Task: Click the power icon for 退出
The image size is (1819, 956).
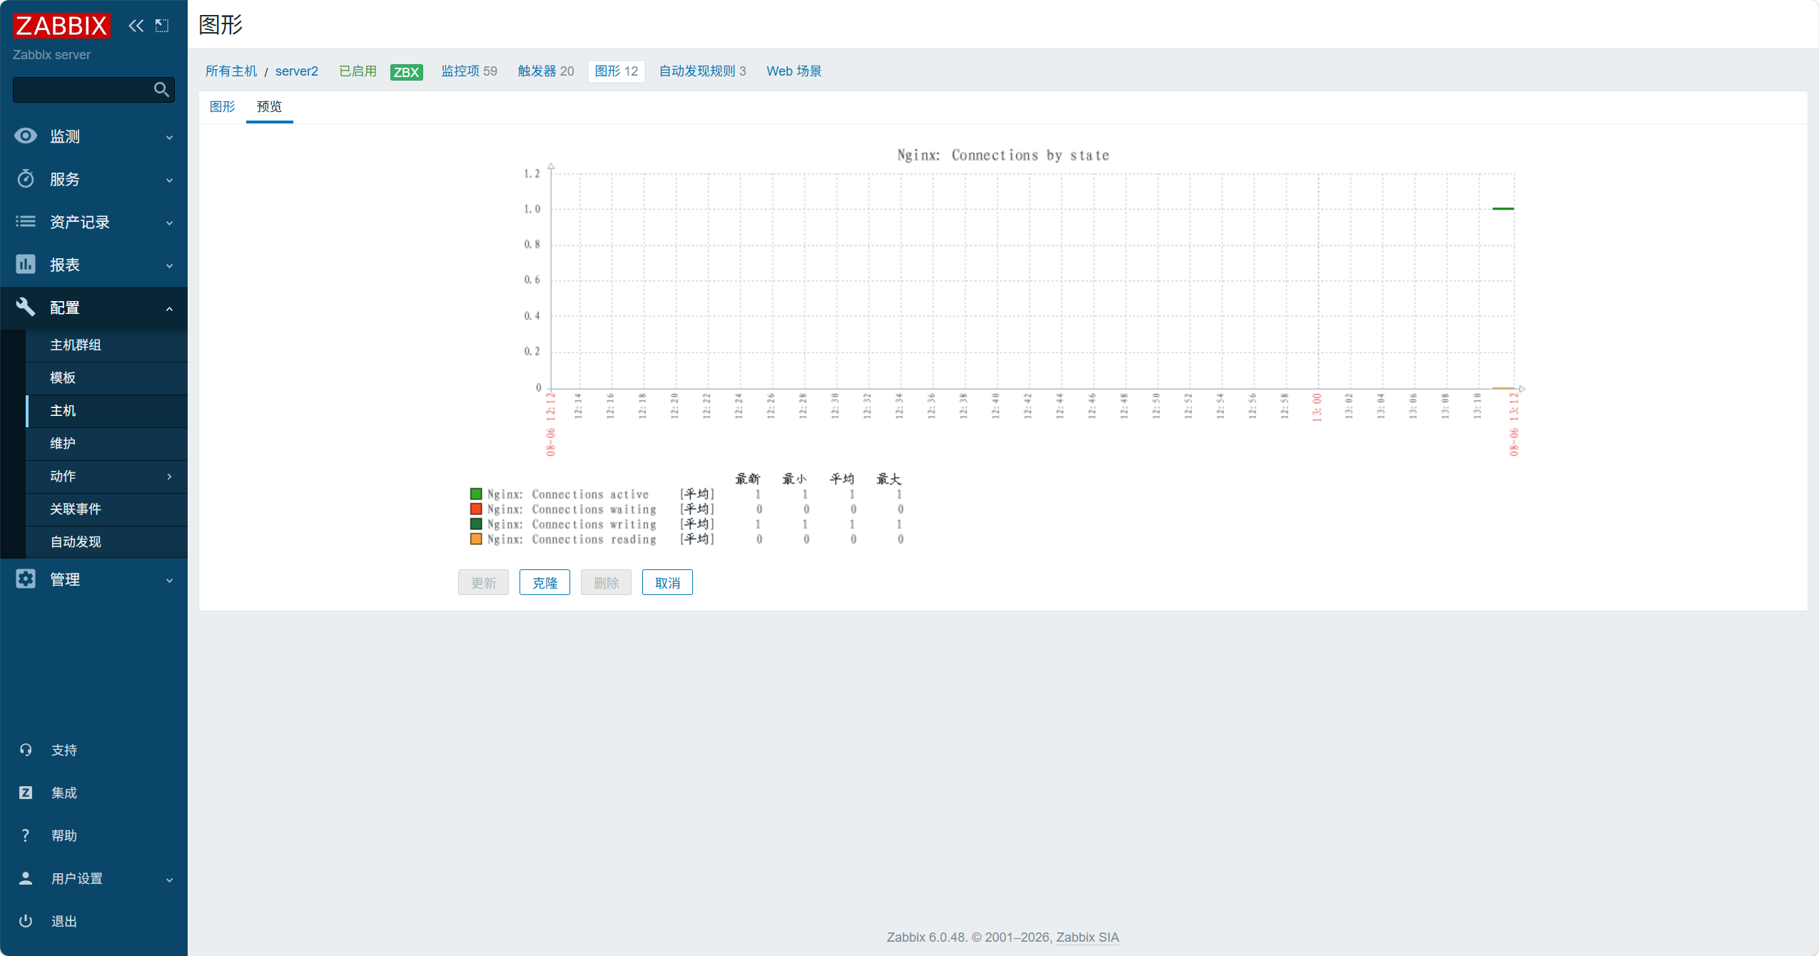Action: coord(26,921)
